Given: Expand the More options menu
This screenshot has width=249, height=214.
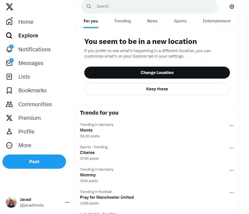Looking at the screenshot, I should pos(9,145).
